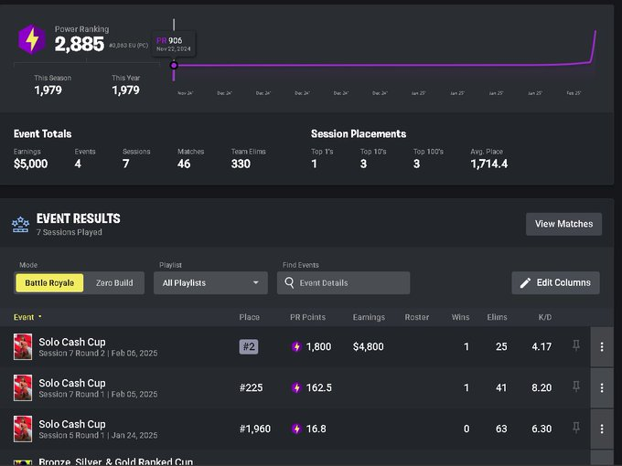Click the Avg. Place value 1,714.4

(489, 164)
